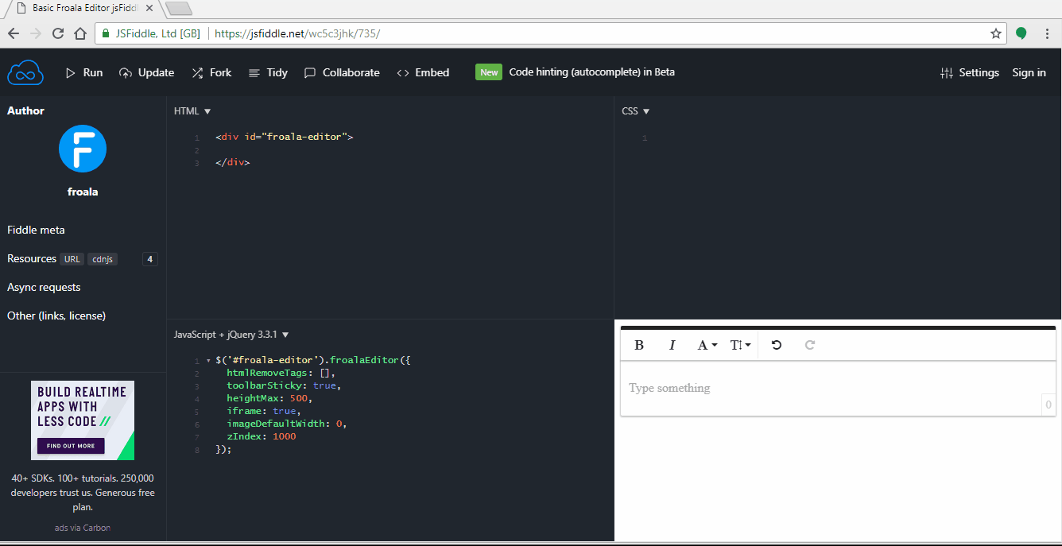
Task: Open froala author profile name
Action: [83, 192]
